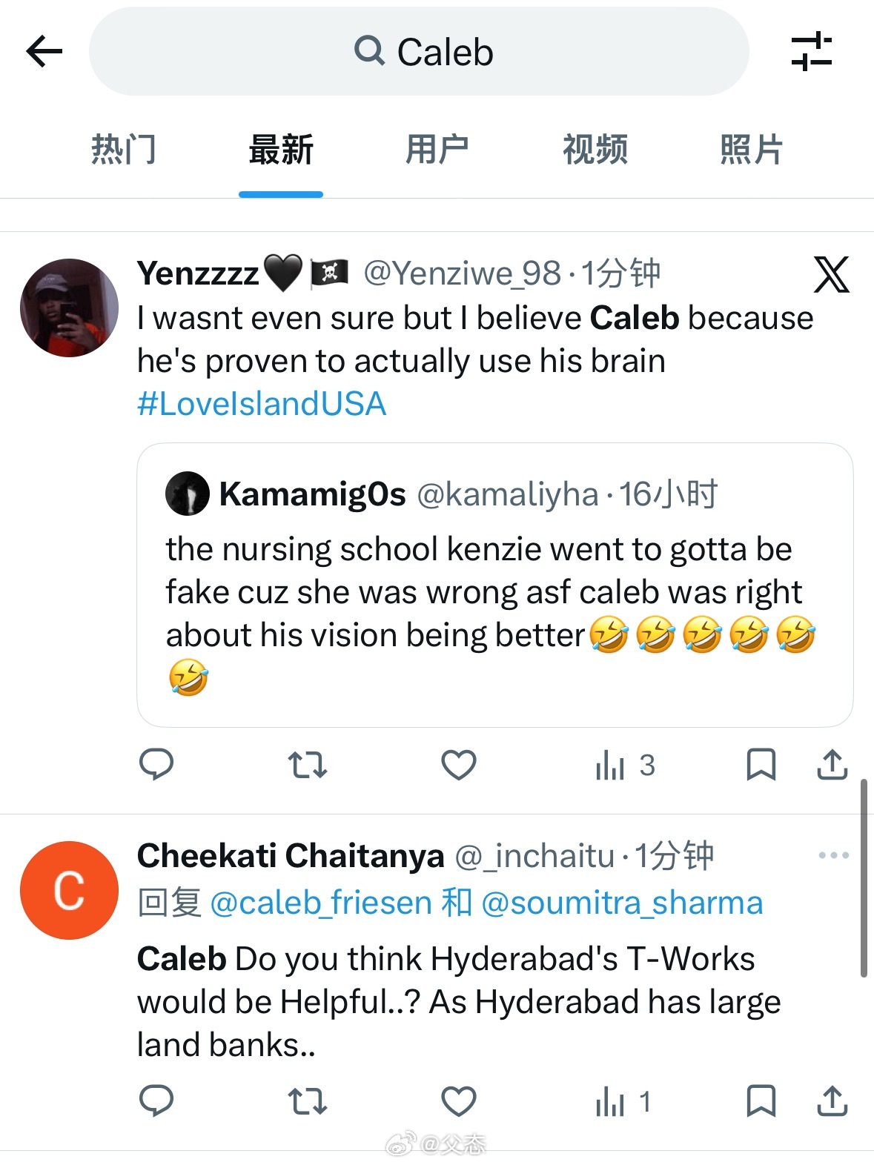Retweet Yenzzzz's Love Island post
The height and width of the screenshot is (1165, 874).
click(307, 765)
